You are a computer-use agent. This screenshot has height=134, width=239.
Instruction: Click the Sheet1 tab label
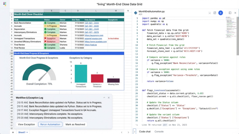pyautogui.click(x=22, y=132)
